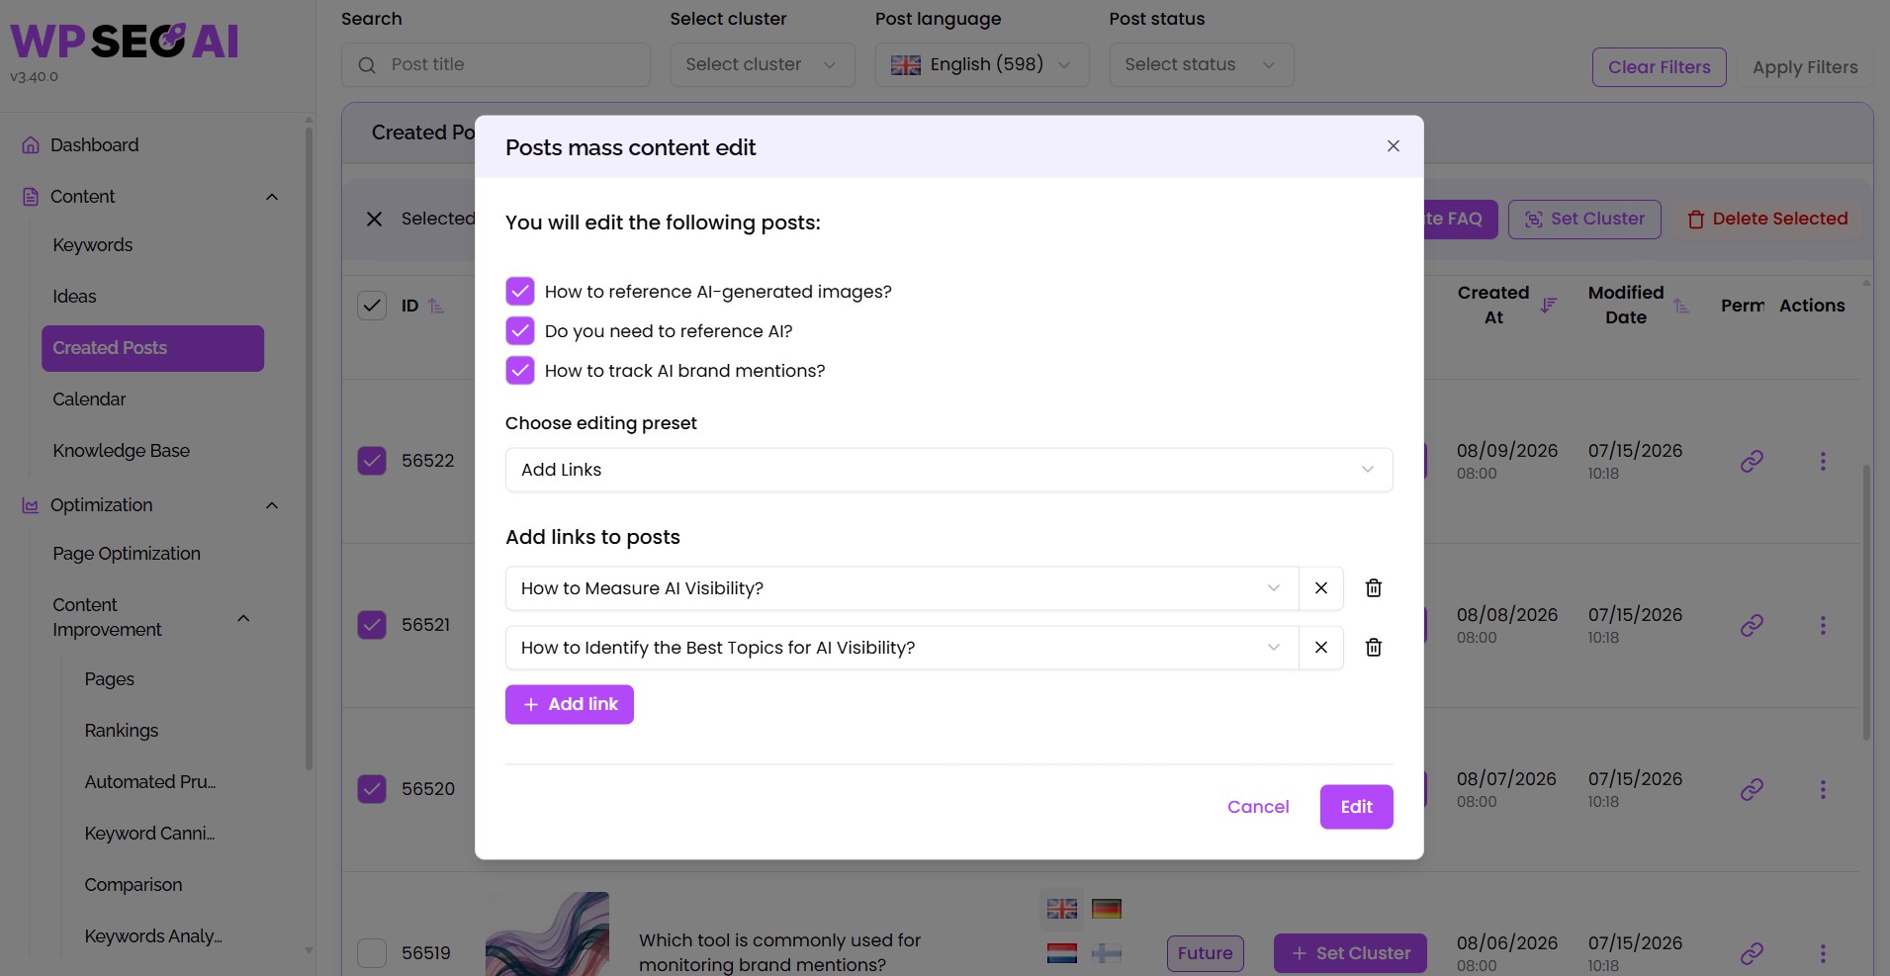The width and height of the screenshot is (1890, 976).
Task: Cancel the mass content edit
Action: tap(1258, 807)
